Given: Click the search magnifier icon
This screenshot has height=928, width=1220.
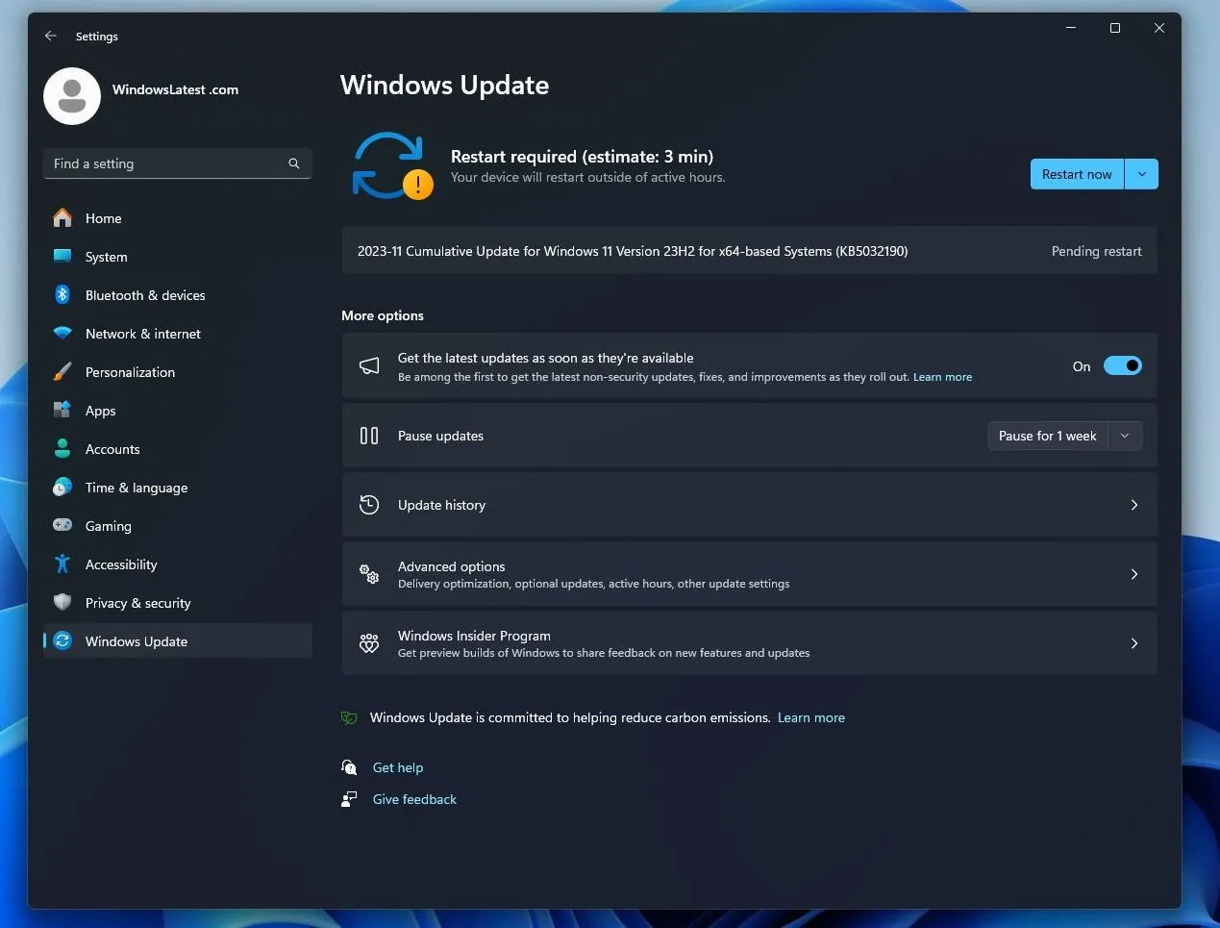Looking at the screenshot, I should coord(294,163).
